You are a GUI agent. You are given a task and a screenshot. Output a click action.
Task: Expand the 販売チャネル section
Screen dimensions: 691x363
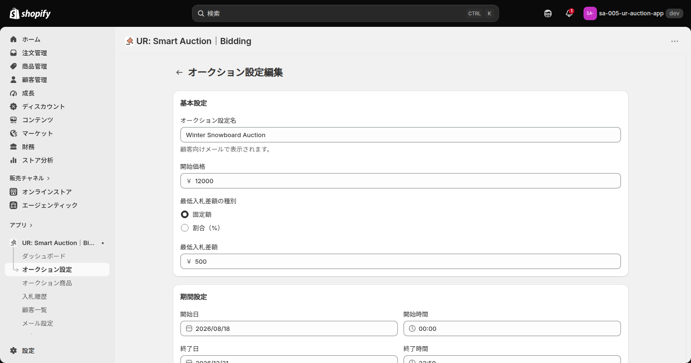click(x=30, y=178)
